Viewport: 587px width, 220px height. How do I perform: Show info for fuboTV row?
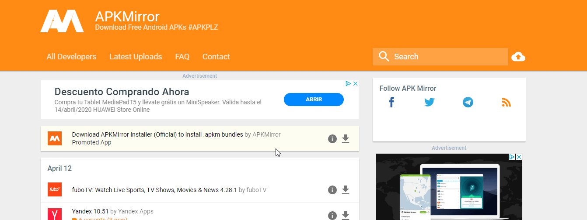332,190
